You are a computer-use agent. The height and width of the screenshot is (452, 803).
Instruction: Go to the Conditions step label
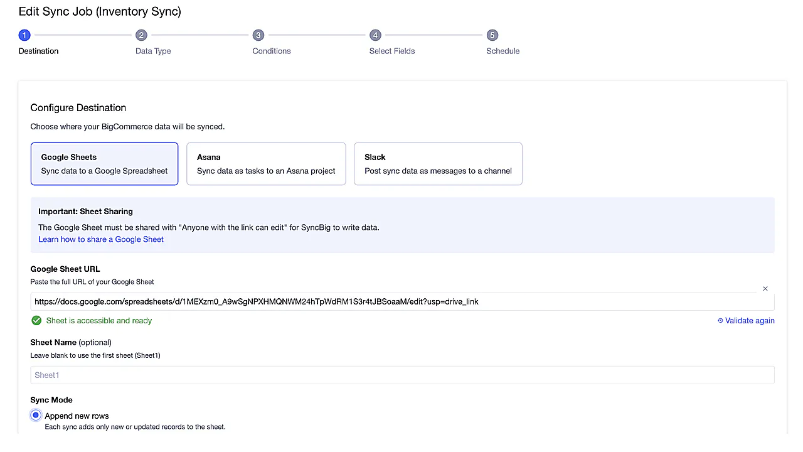(272, 51)
